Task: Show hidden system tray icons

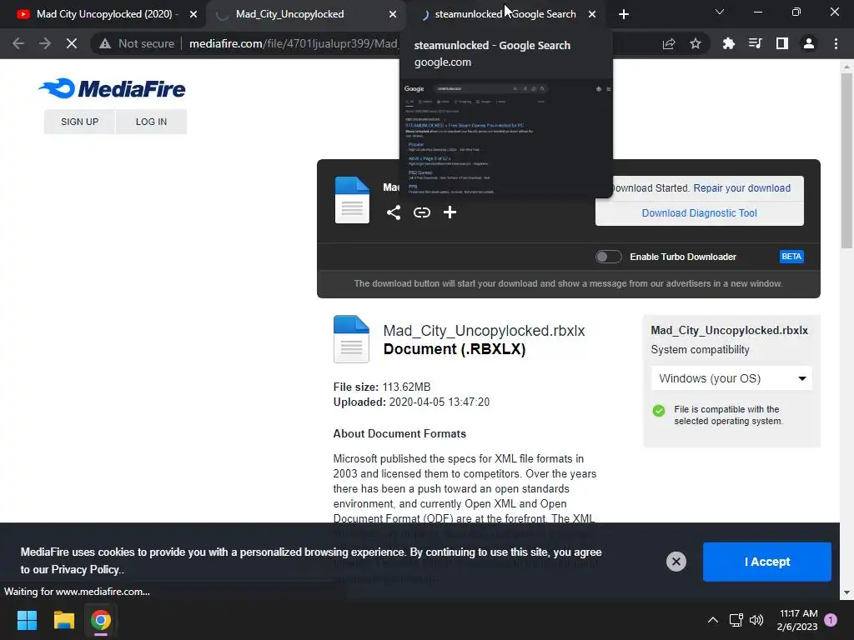Action: [x=712, y=620]
